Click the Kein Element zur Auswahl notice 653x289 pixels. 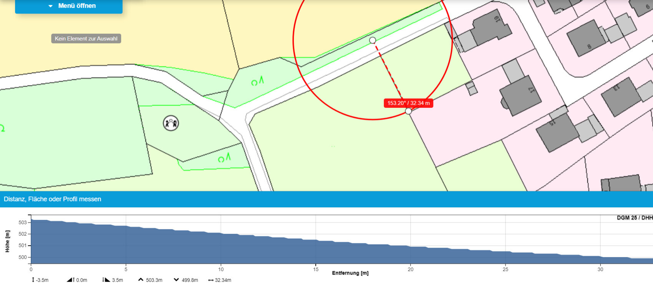coord(86,38)
